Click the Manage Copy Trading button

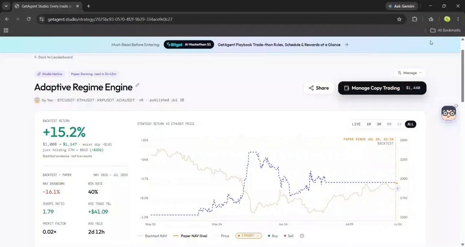click(382, 88)
